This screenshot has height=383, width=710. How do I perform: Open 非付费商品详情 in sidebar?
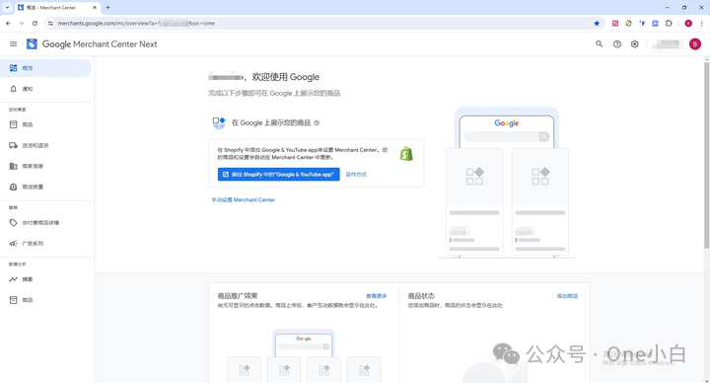point(45,222)
